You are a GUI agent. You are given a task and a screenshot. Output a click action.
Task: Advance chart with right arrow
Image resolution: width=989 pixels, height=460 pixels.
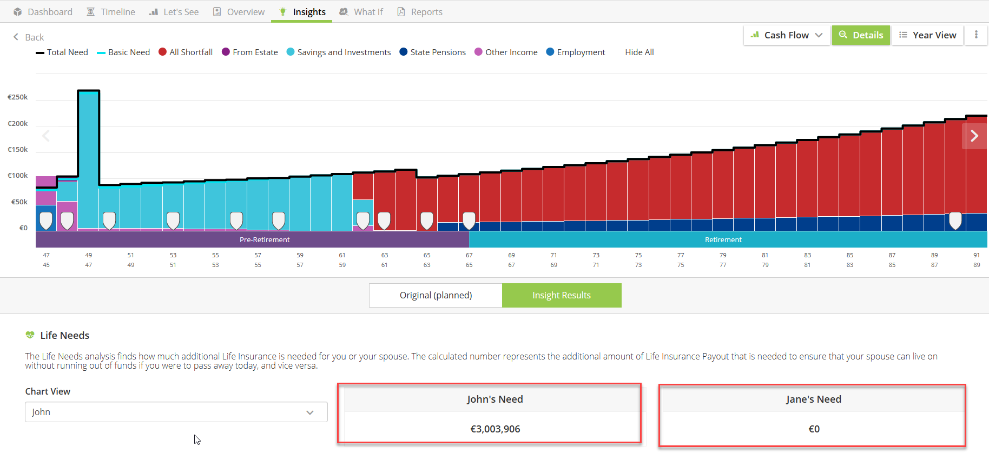974,136
